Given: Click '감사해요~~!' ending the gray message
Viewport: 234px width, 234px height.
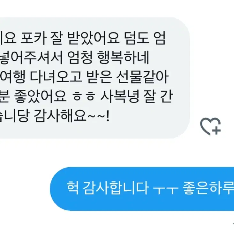Looking at the screenshot, I should (x=72, y=116).
